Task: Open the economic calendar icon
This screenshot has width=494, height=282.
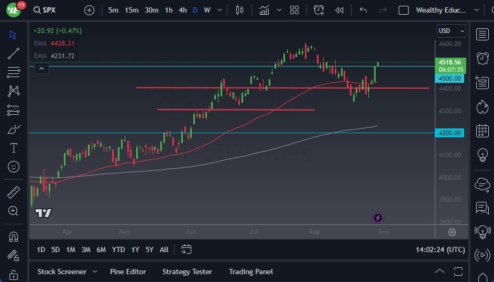Action: [x=482, y=131]
